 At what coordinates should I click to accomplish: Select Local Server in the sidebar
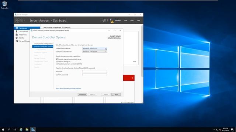tap(23, 32)
